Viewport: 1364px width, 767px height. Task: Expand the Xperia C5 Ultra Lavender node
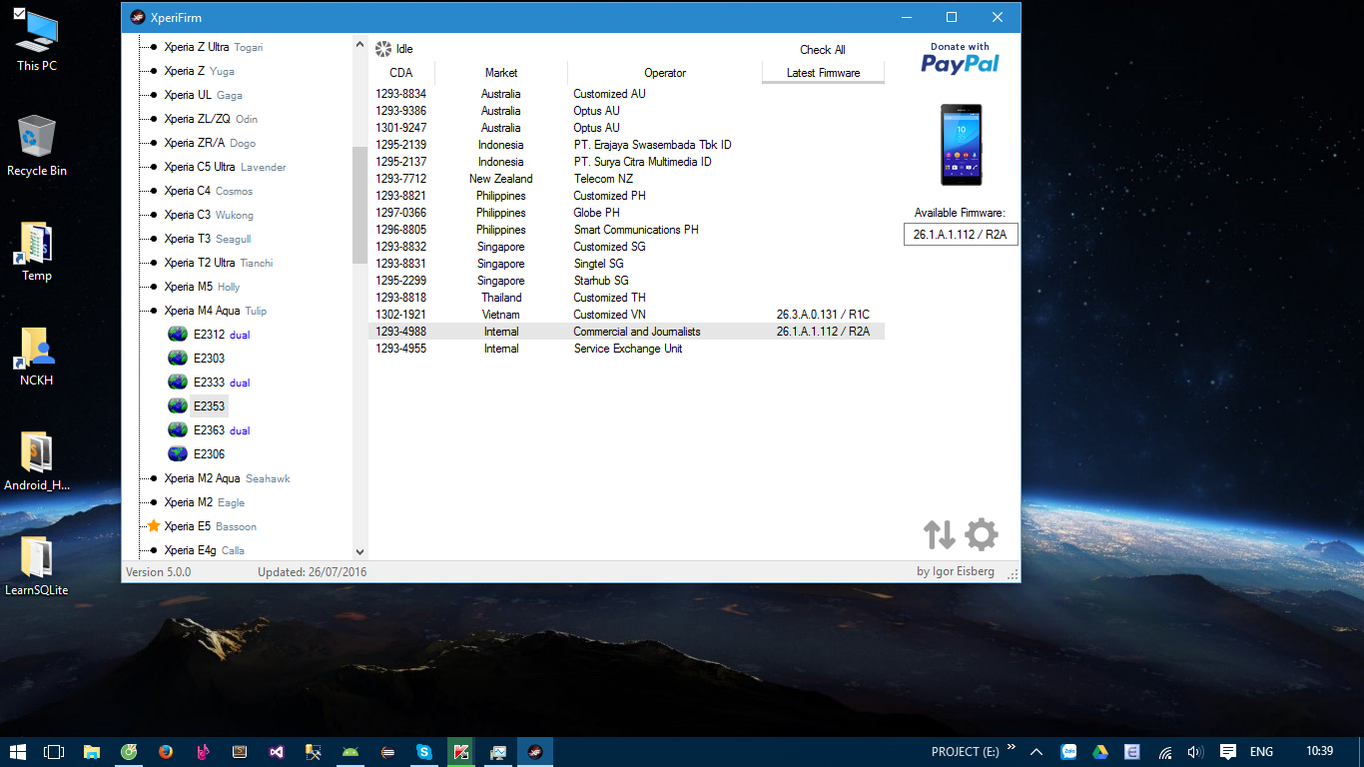pos(153,167)
